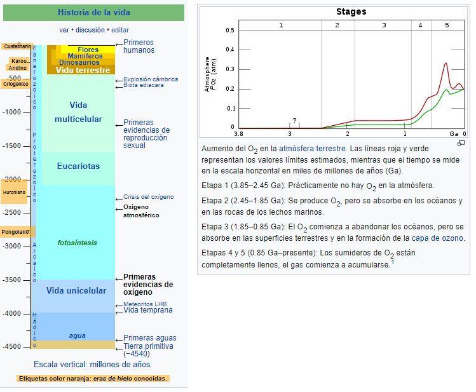Open the 'Vida multicelular' link
Screen dimensions: 476x392
click(78, 112)
